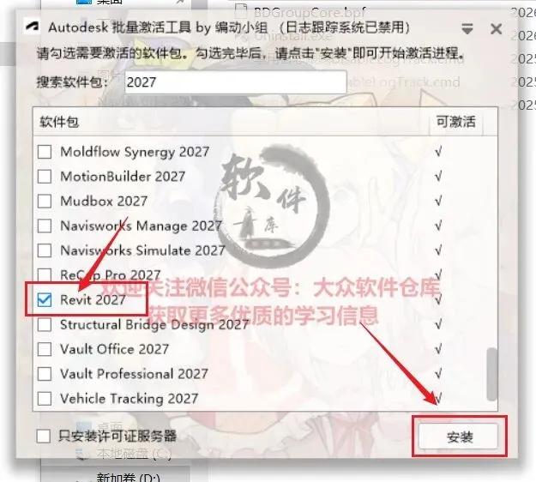Check the Moldflow Synergy 2027 checkbox

(x=45, y=152)
